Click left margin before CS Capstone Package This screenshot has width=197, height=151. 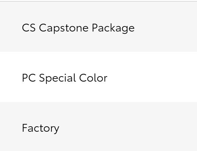(11, 28)
